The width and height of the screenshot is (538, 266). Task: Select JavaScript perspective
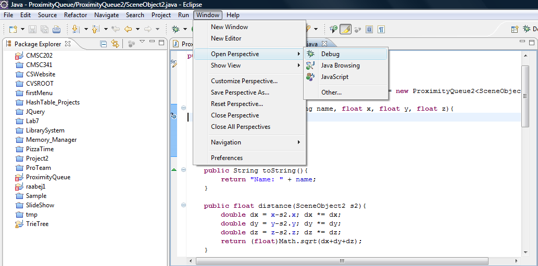tap(345, 77)
